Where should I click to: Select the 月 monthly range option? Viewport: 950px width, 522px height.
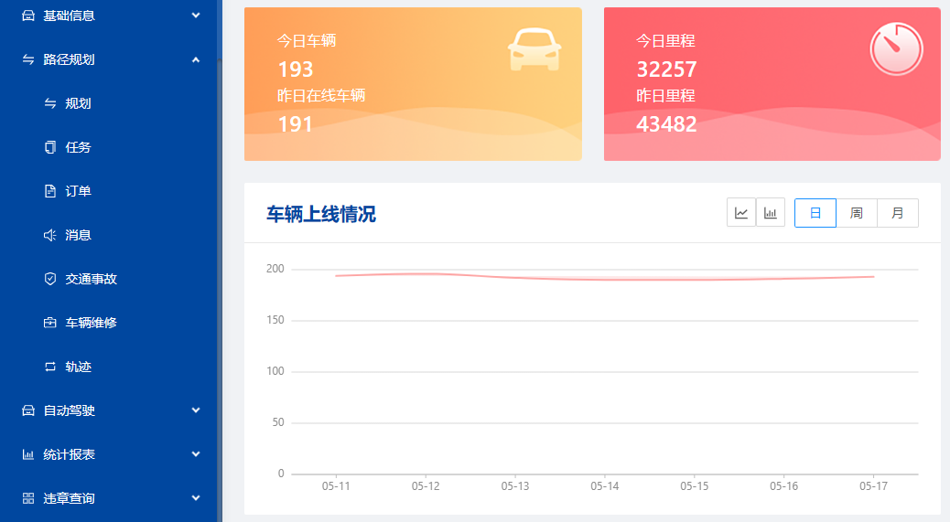pos(898,213)
